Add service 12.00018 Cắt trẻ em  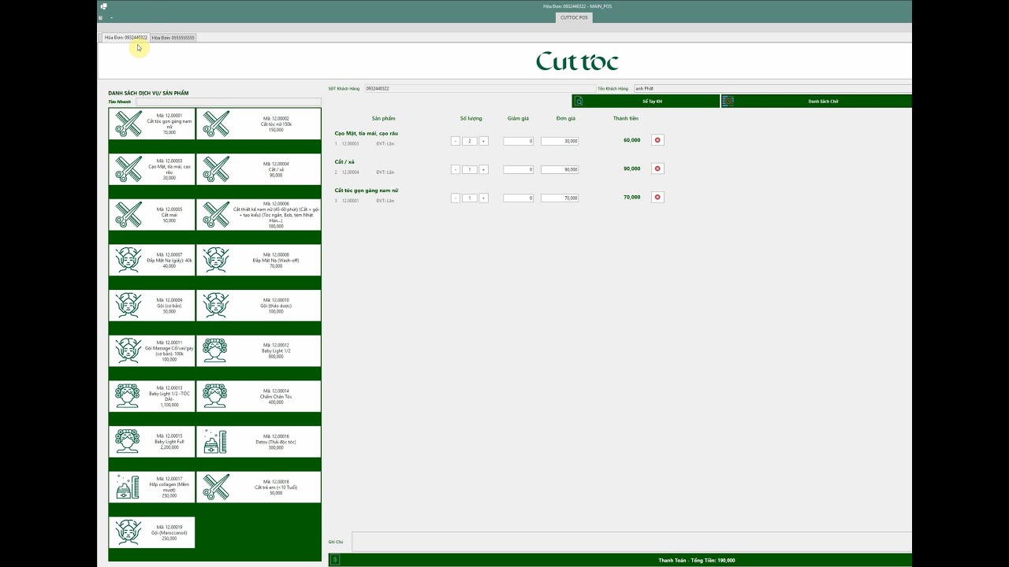[x=259, y=487]
